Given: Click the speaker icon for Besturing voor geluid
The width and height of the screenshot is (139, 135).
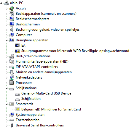Looking at the screenshot, I should pos(12,30).
